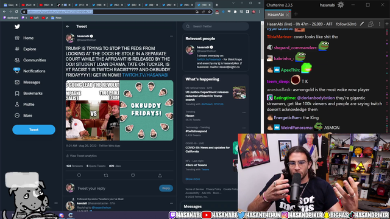Screen dimensions: 390x219
Task: Click the Twitter bird logo
Action: (x=17, y=27)
